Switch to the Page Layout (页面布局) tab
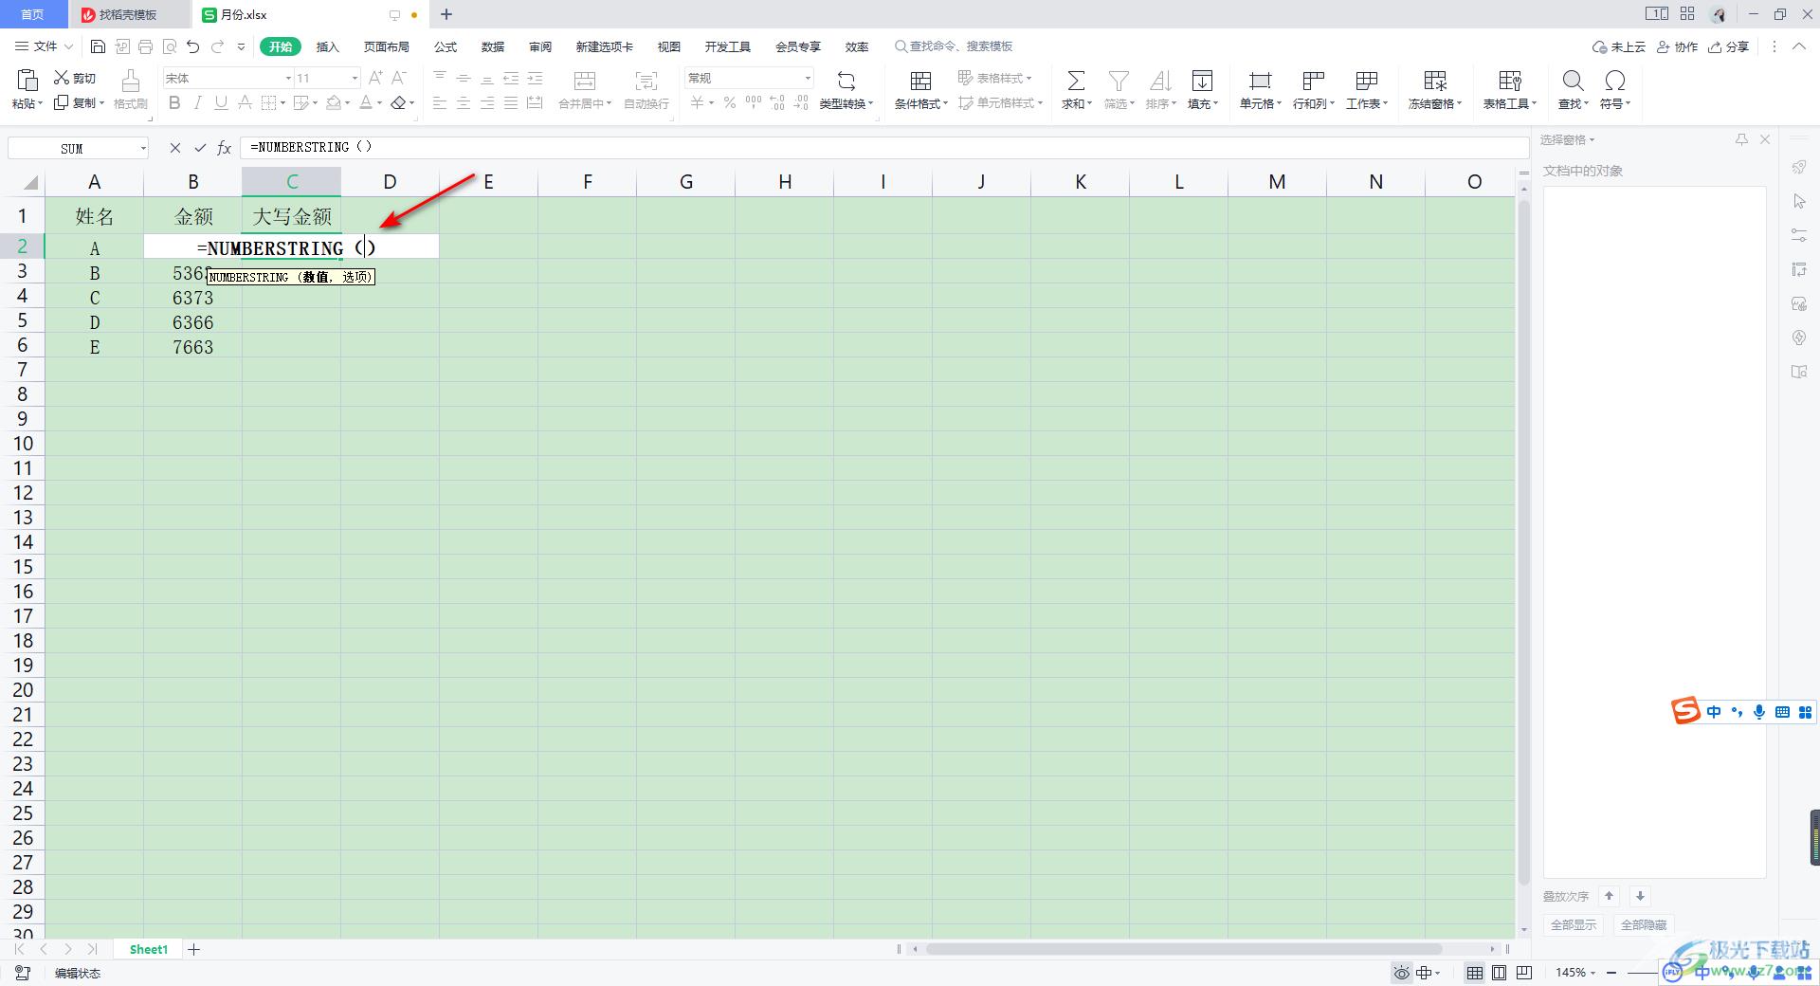The height and width of the screenshot is (986, 1820). click(387, 46)
